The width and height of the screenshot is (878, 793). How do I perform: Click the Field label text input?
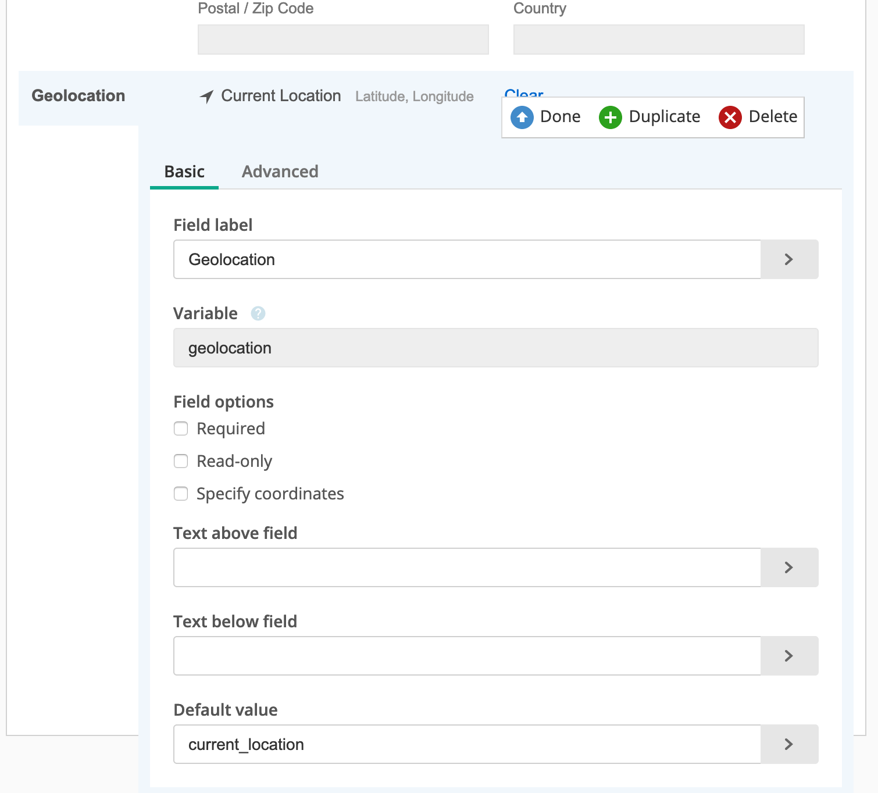466,260
